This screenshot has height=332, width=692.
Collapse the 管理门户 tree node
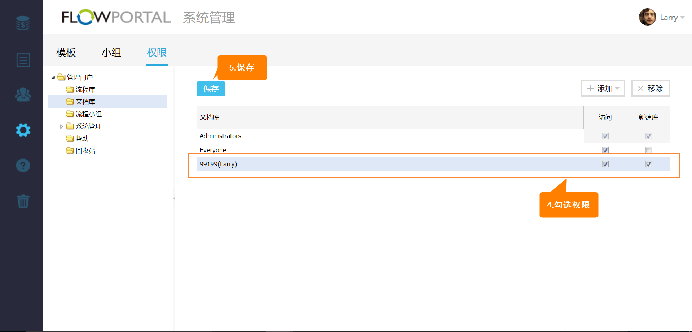point(53,77)
